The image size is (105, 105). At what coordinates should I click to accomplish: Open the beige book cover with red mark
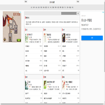point(45,38)
